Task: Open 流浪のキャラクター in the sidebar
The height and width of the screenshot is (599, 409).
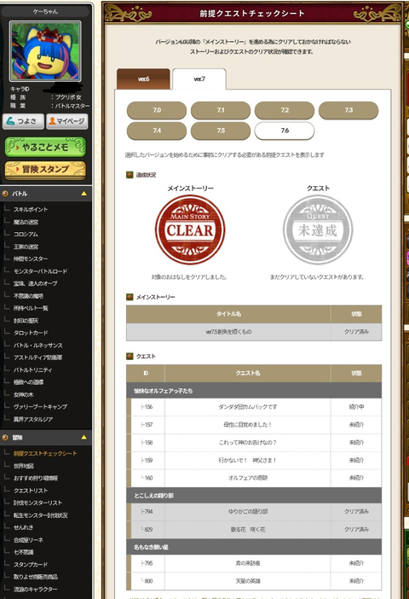Action: pos(36,589)
